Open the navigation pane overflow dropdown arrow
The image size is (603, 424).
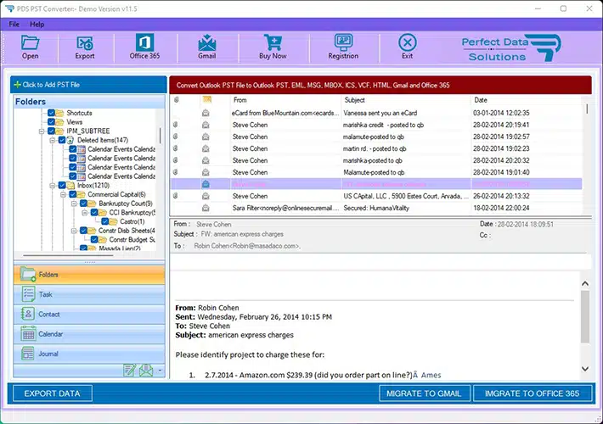[x=160, y=371]
